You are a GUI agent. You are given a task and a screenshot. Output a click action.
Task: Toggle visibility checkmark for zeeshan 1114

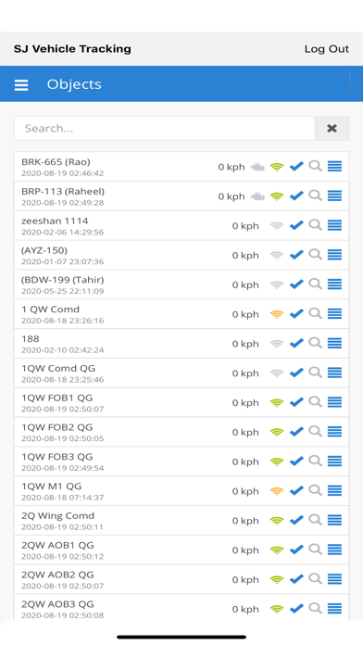click(x=296, y=225)
